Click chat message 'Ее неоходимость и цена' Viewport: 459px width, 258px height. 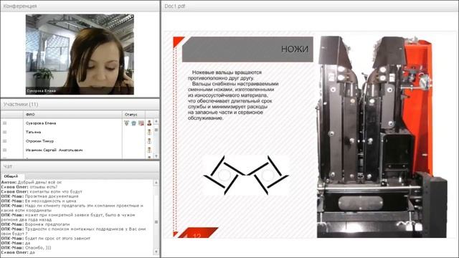(50, 201)
